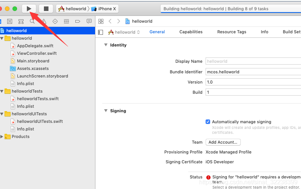Click helloworld file in jump bar
This screenshot has height=189, width=301.
pos(139,21)
